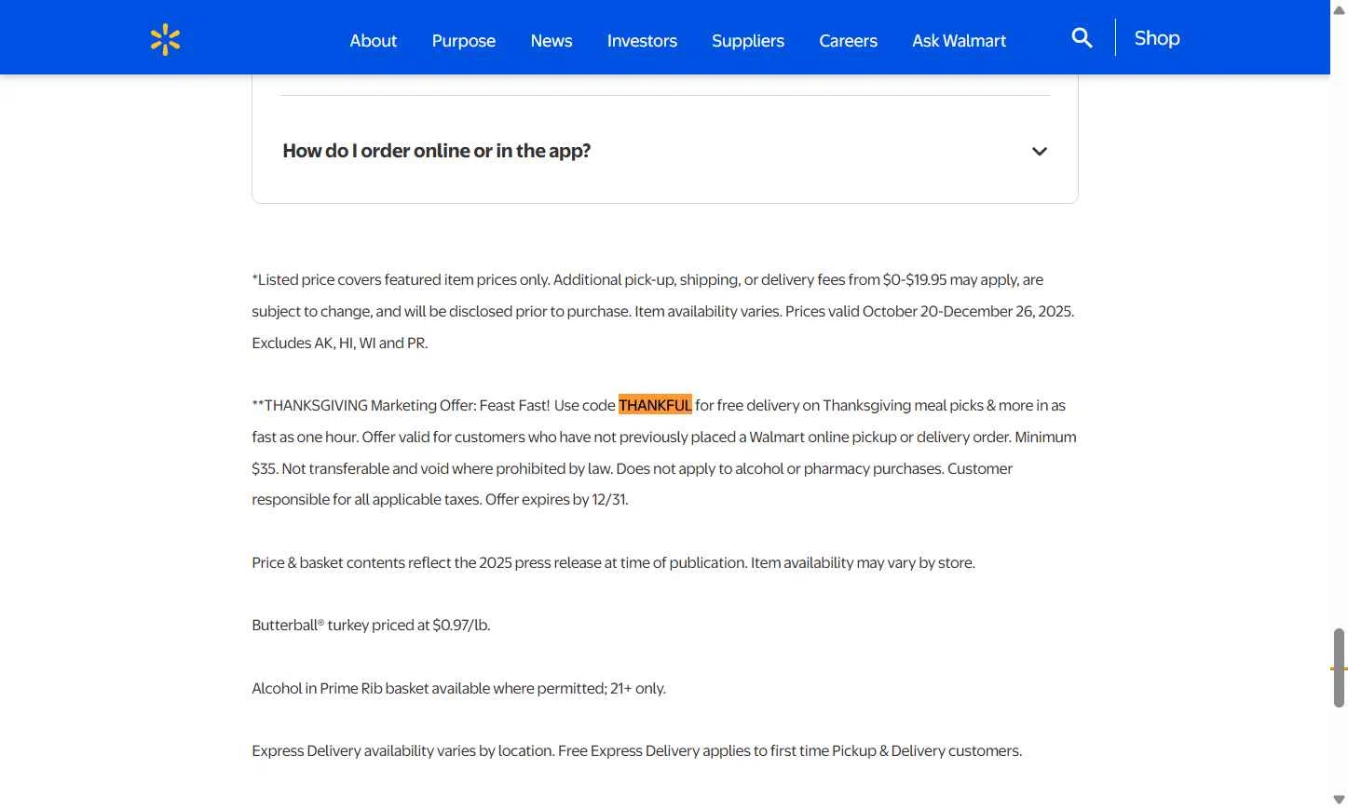Open the News navigation item
The width and height of the screenshot is (1348, 809).
(x=551, y=41)
